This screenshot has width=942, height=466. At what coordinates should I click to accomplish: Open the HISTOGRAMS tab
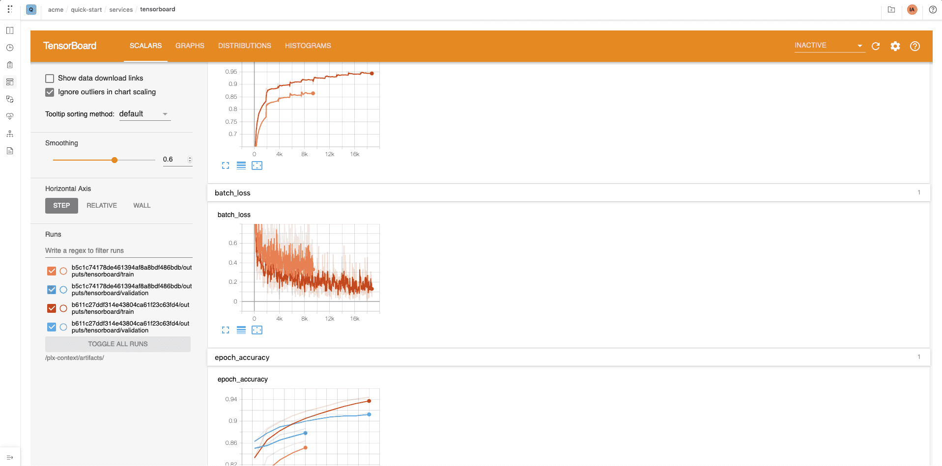(308, 46)
